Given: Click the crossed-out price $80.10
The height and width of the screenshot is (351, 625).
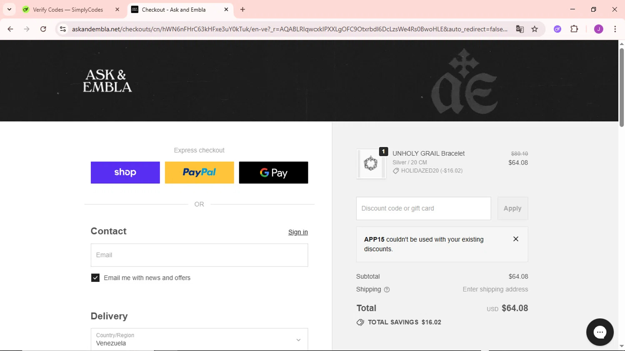Looking at the screenshot, I should (x=520, y=154).
